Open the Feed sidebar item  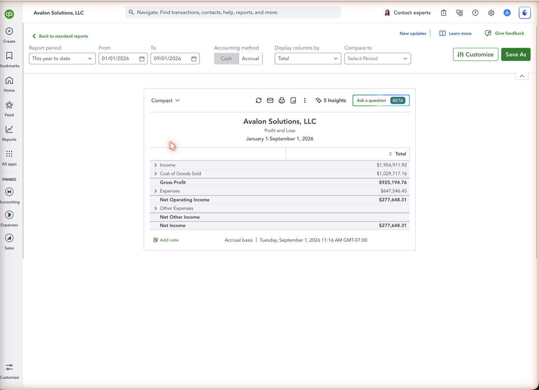coord(9,109)
